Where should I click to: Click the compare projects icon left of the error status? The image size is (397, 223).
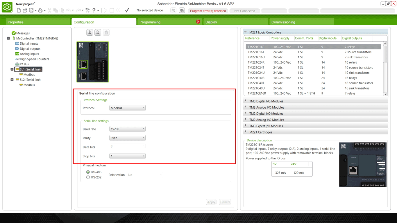(x=182, y=10)
